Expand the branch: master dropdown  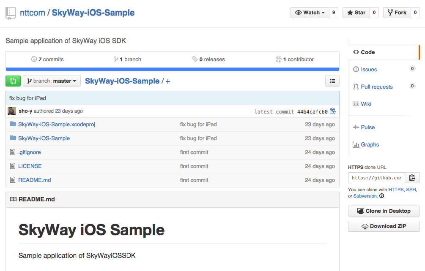point(52,81)
